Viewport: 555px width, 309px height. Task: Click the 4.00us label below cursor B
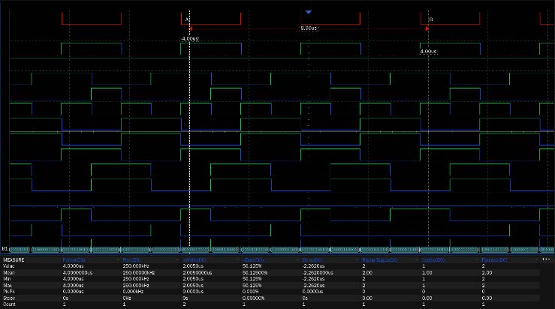pyautogui.click(x=427, y=52)
